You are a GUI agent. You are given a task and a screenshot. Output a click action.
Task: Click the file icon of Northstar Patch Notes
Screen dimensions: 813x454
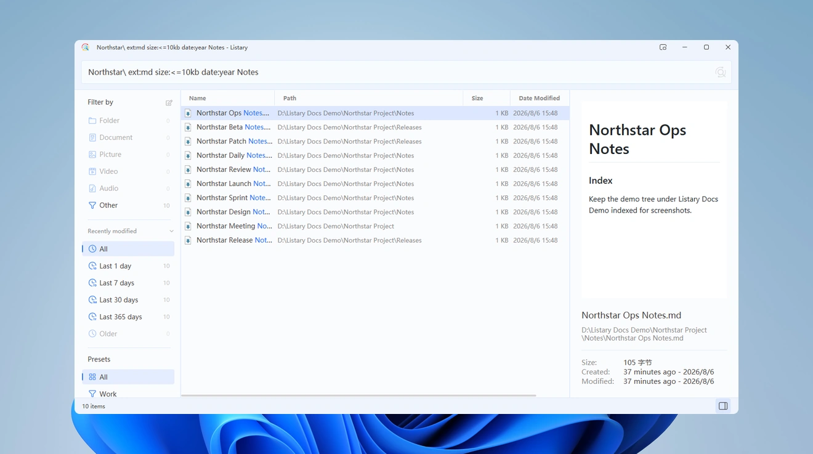(x=188, y=142)
